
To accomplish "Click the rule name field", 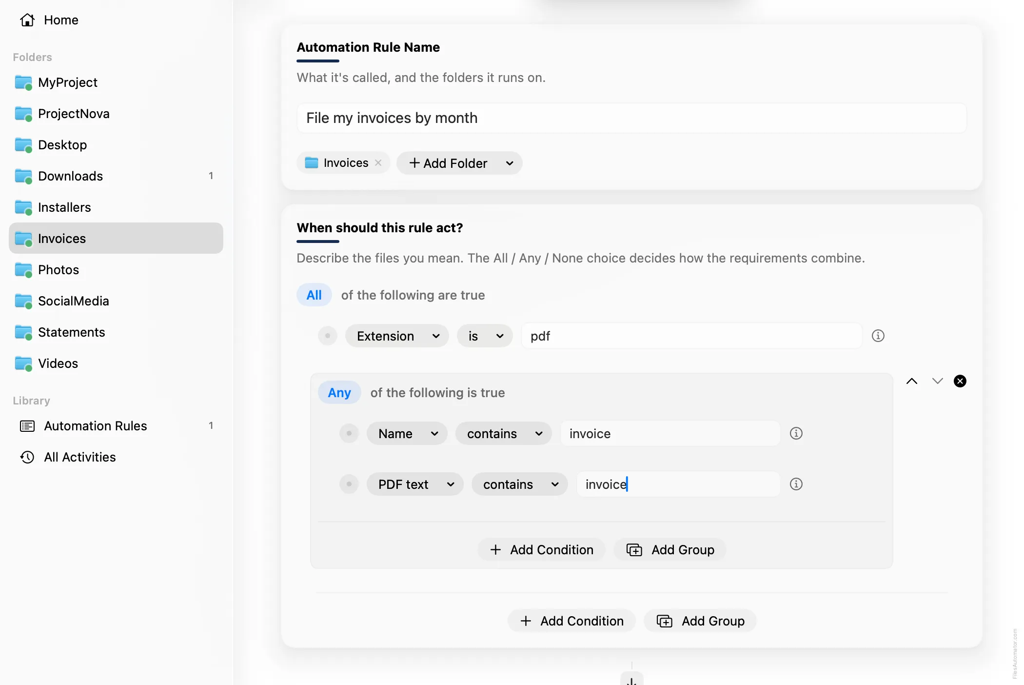I will (631, 118).
